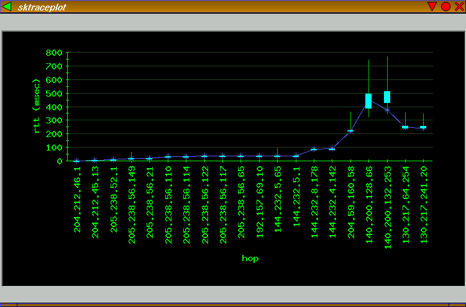Click the horizontal bar at window bottom

(x=233, y=305)
